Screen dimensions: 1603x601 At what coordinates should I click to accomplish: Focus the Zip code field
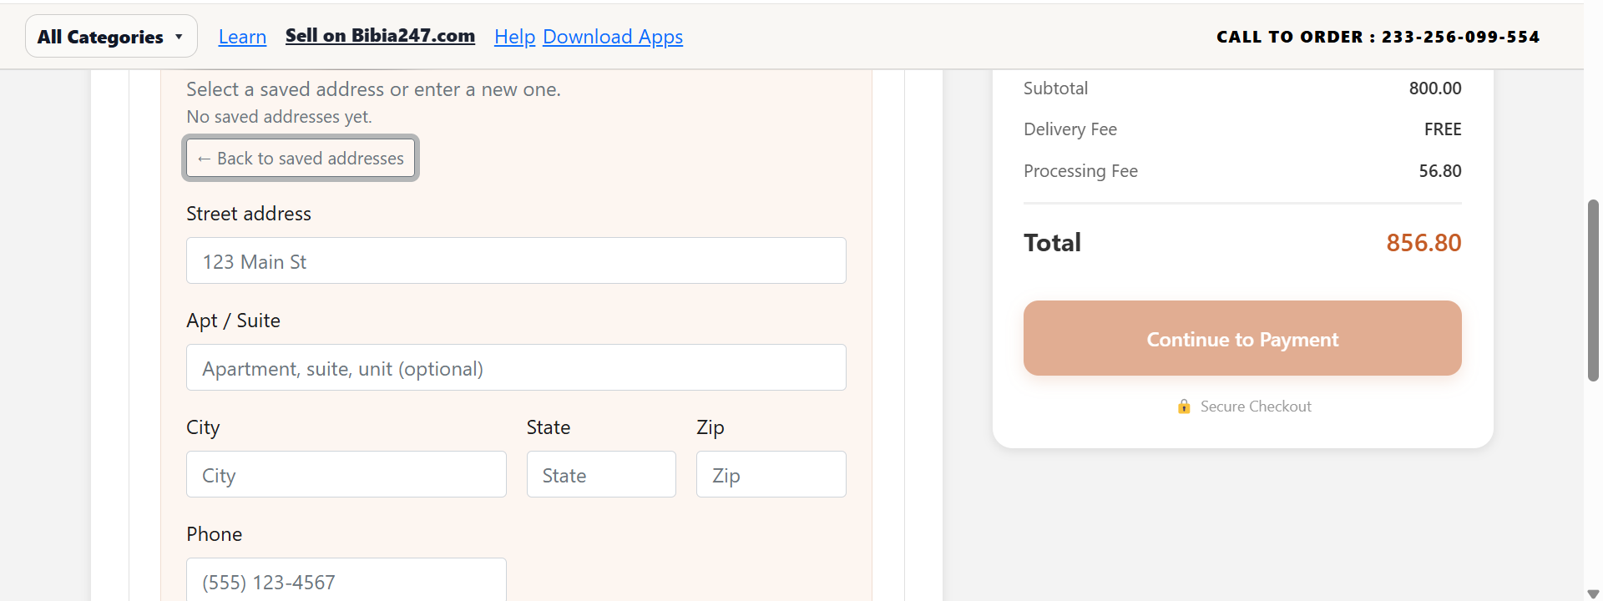coord(771,474)
